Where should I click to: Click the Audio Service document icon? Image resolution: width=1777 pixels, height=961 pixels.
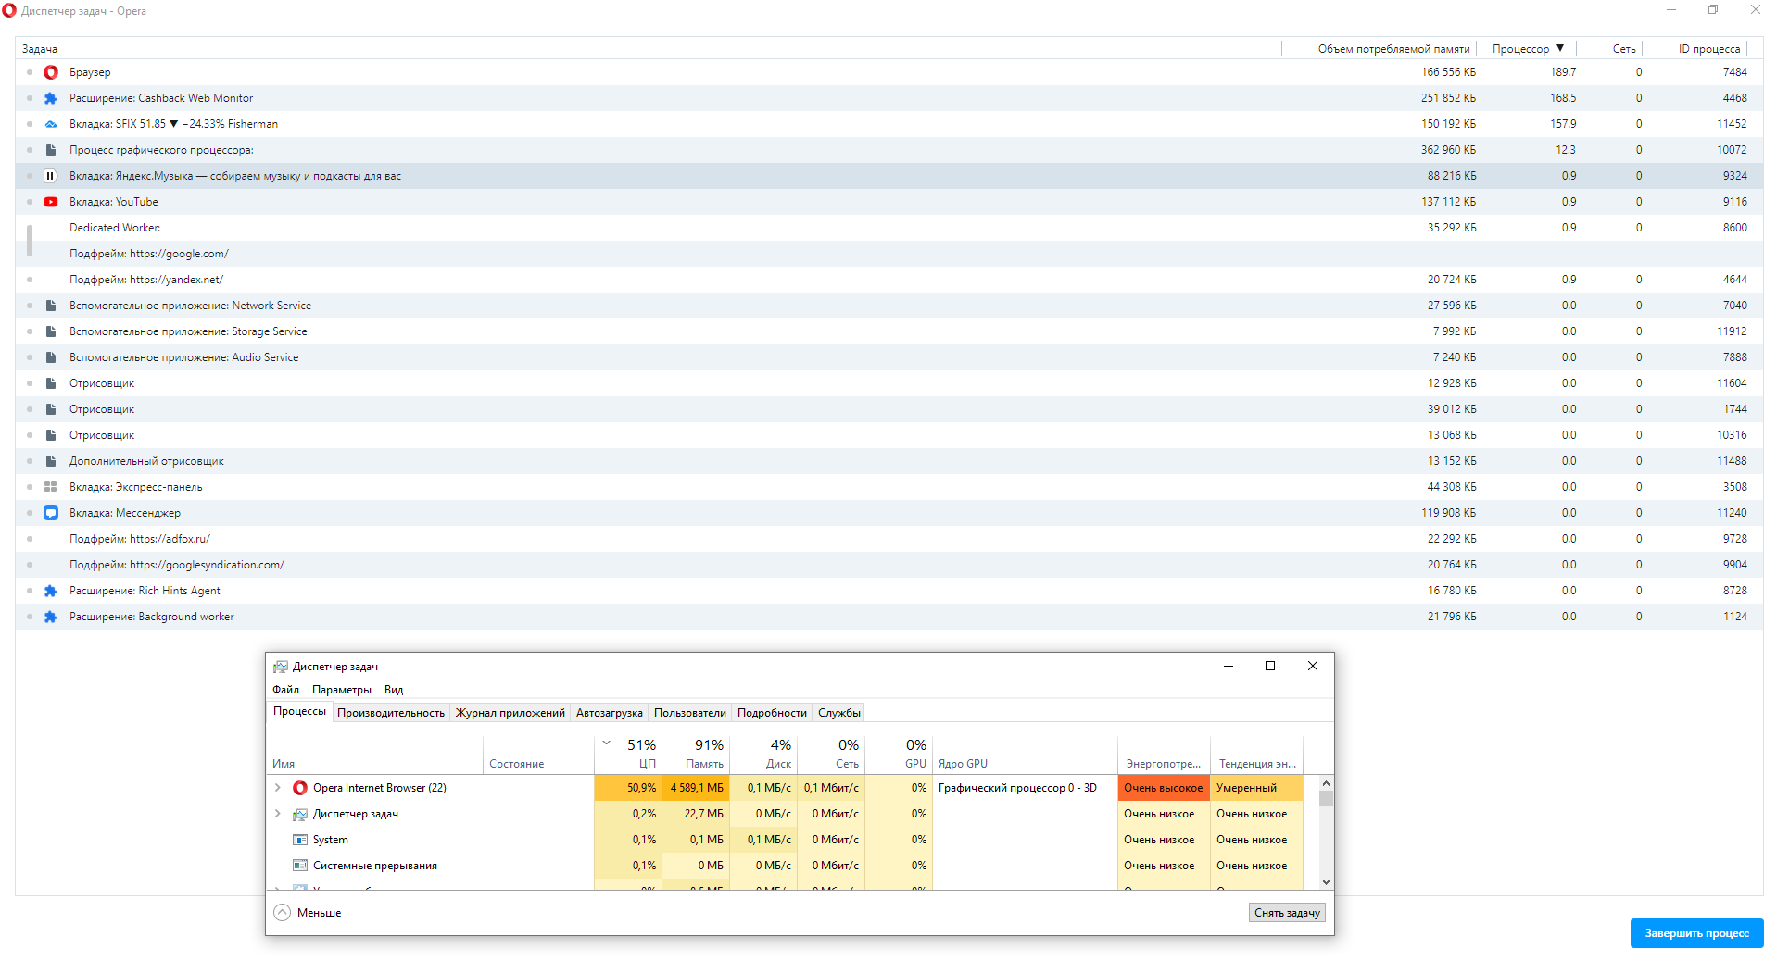(x=51, y=357)
